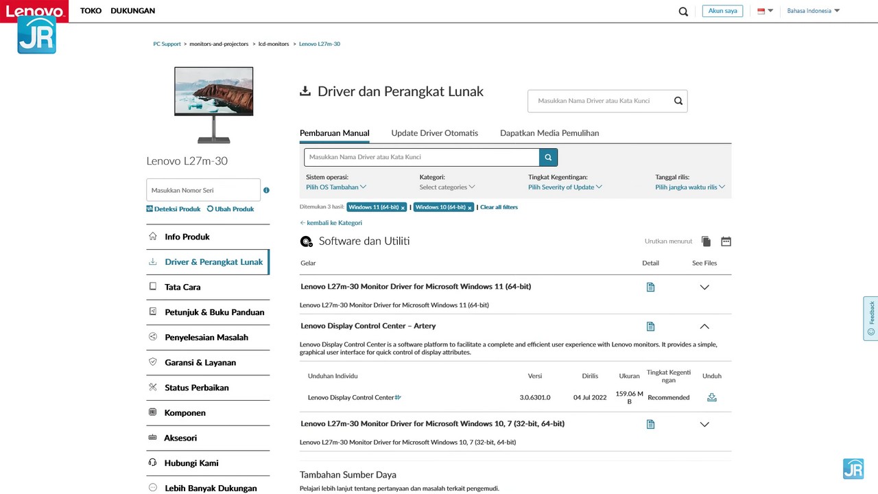Switch to Update Driver Otomatis tab
Screen dimensions: 878x494
[434, 133]
